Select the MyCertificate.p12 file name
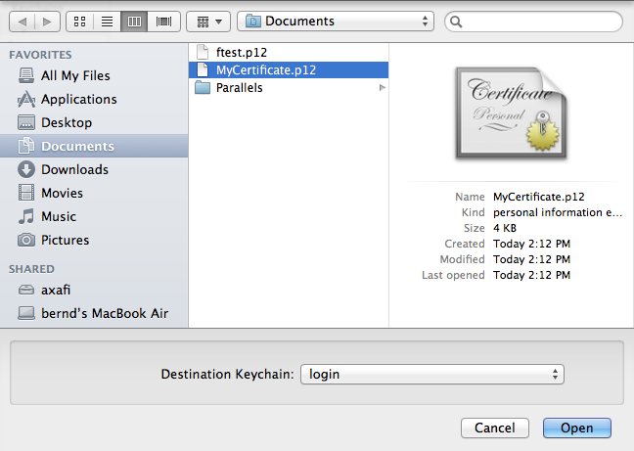This screenshot has width=634, height=451. [x=266, y=69]
